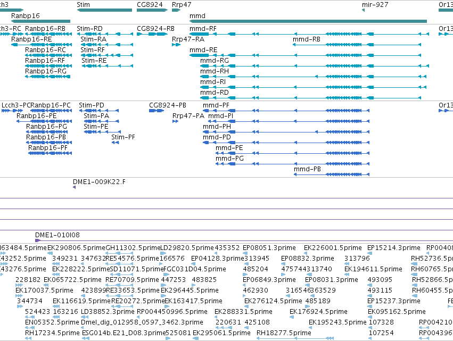Click the Ranbp16-RF transcript label
Image resolution: width=453 pixels, height=341 pixels.
tap(45, 61)
